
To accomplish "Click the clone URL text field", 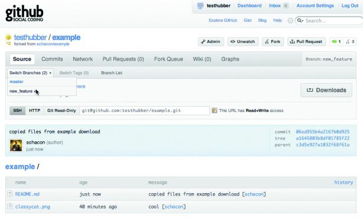I will coord(145,111).
